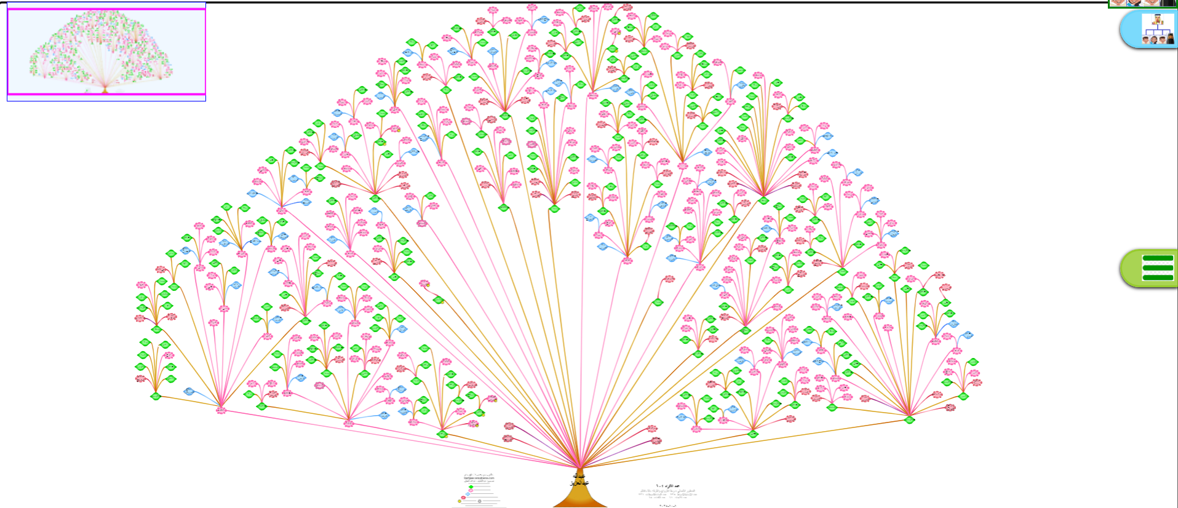
Task: Click the gray circle legend symbol
Action: (x=480, y=501)
